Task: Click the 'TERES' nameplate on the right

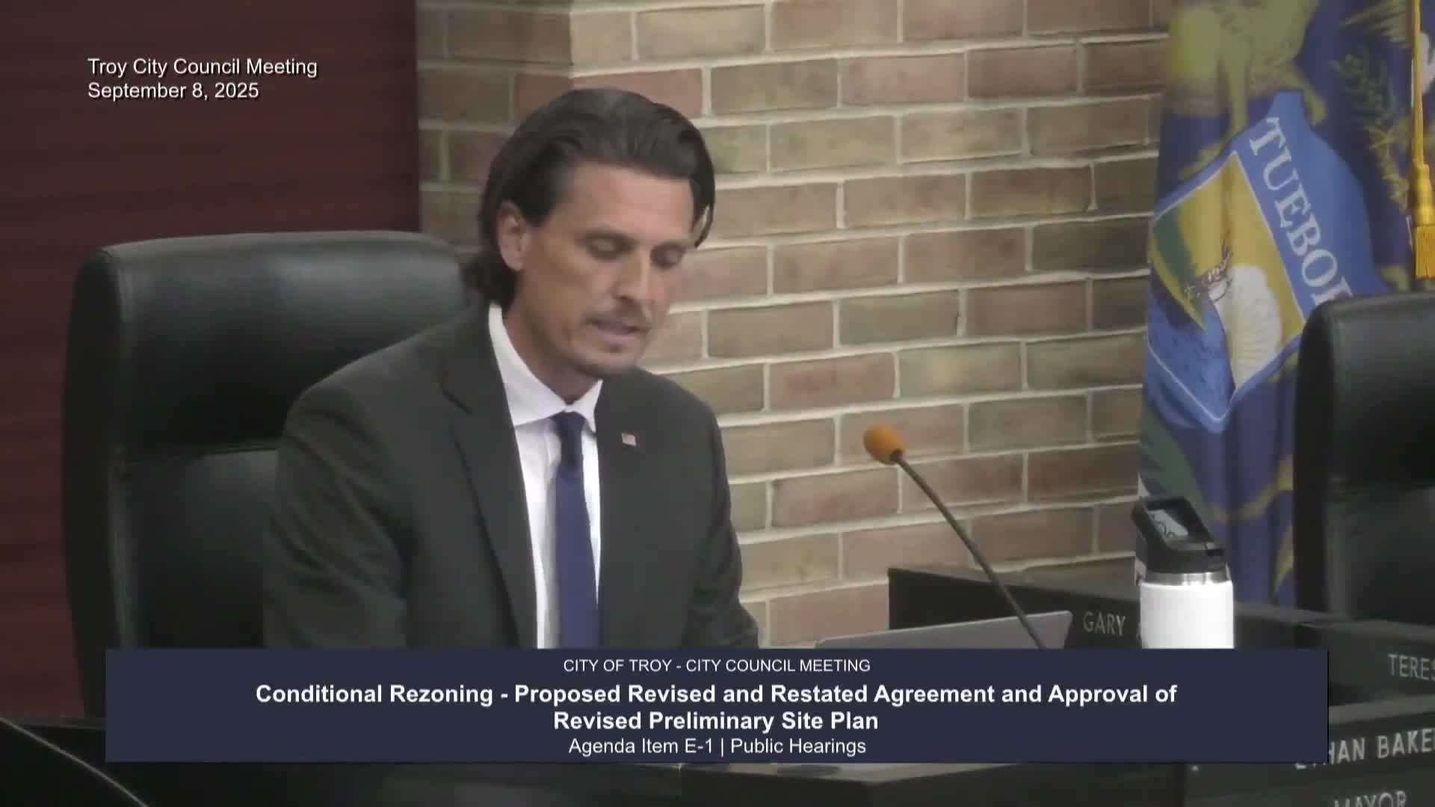Action: pyautogui.click(x=1410, y=667)
